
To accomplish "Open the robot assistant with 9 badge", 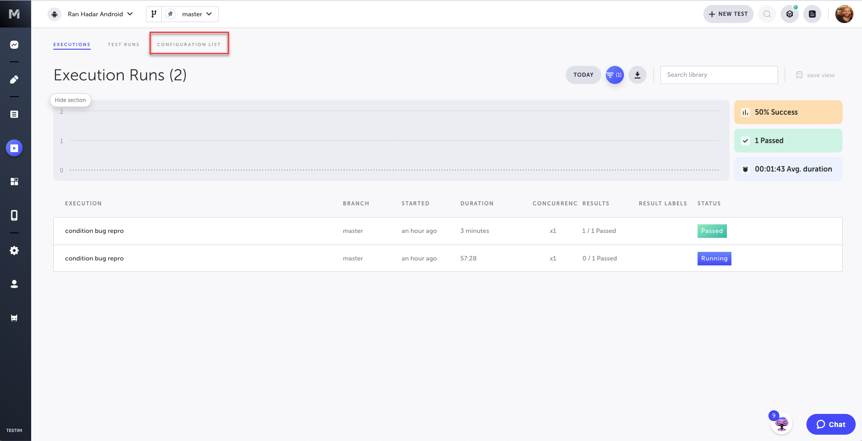I will (782, 424).
